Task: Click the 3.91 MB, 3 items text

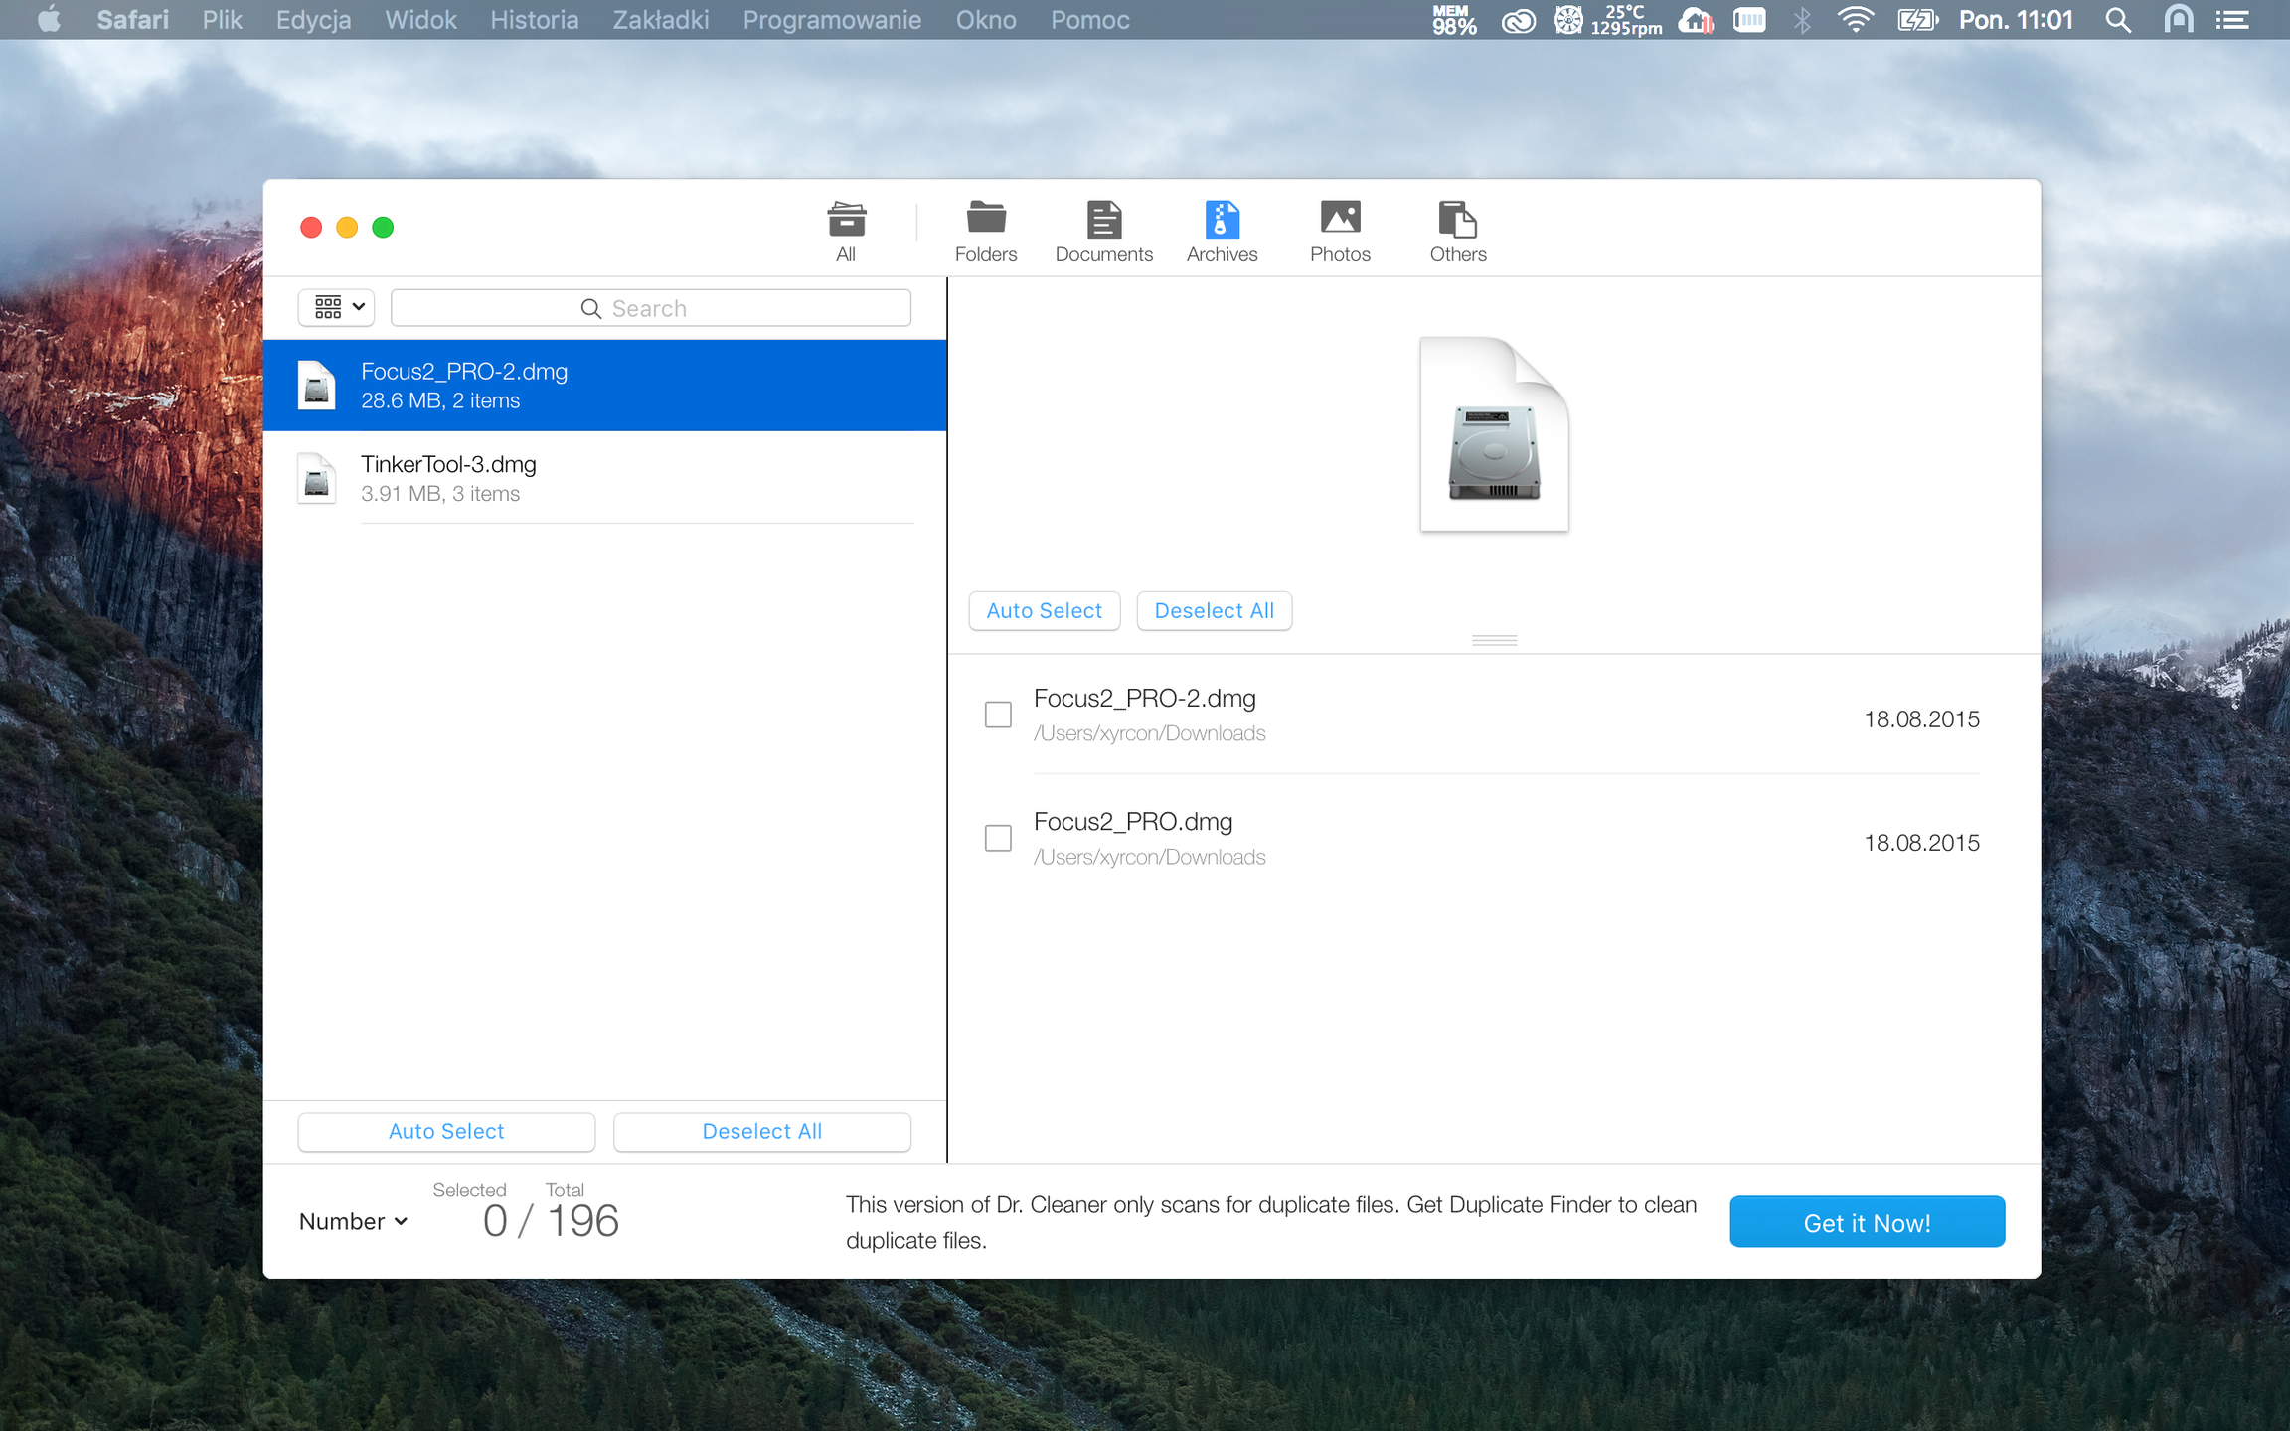Action: [440, 494]
